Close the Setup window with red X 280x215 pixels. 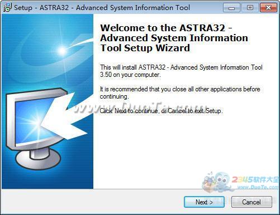268,8
